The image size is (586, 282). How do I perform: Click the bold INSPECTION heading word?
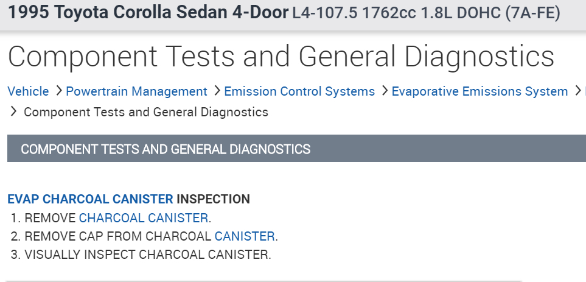coord(213,199)
